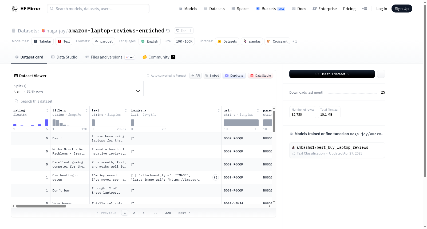Screen dimensions: 427x229
Task: Sort the rating column
Action: pos(47,110)
